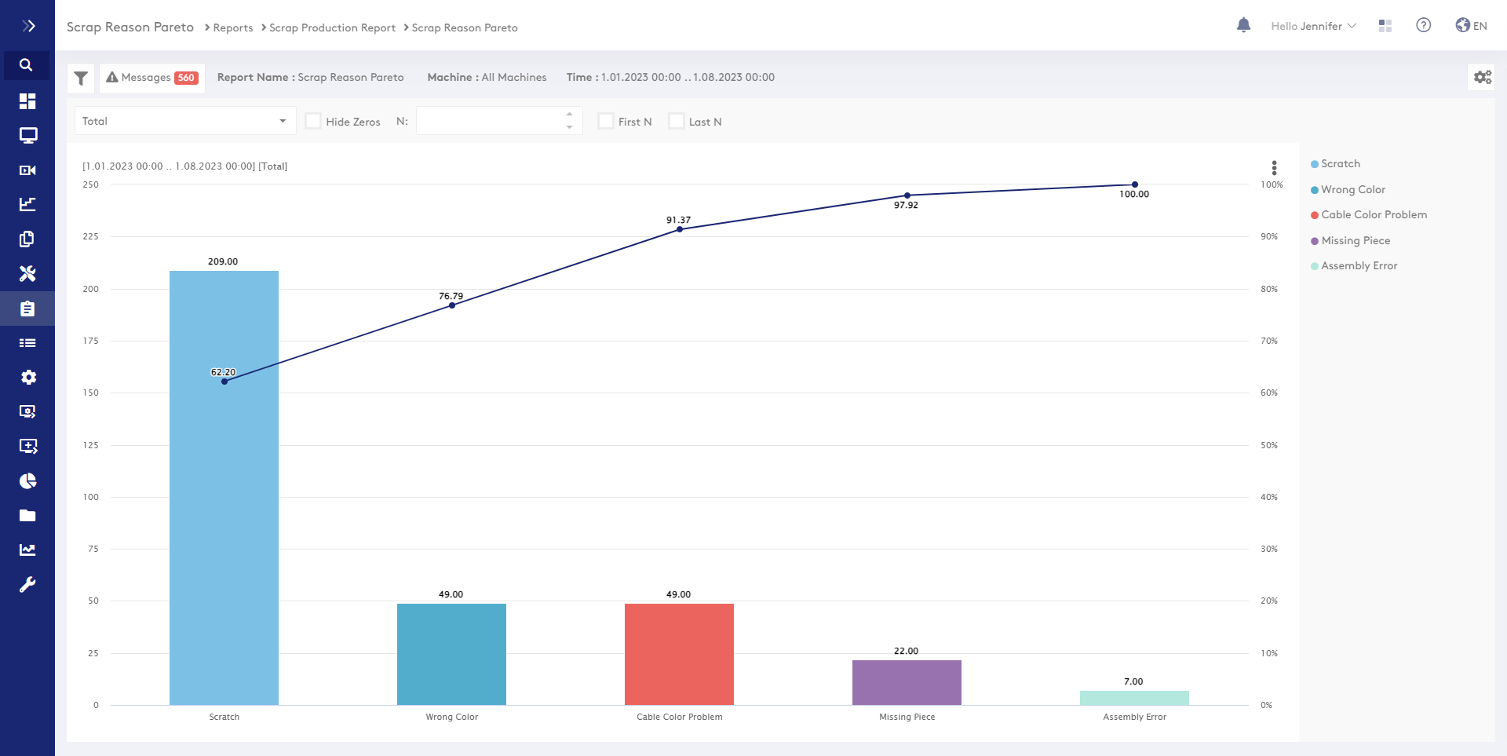Open the wrench sidebar icon

27,585
